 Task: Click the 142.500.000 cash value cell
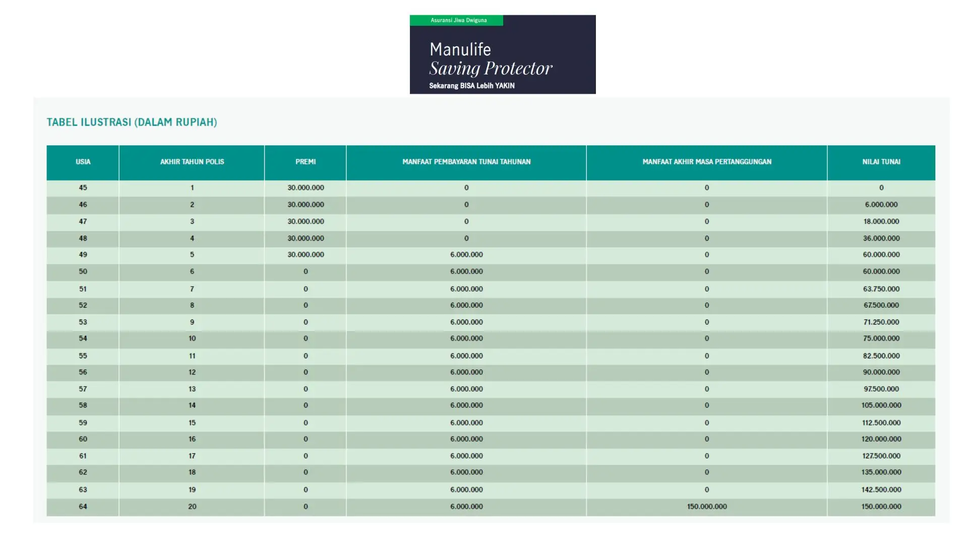[x=881, y=490]
